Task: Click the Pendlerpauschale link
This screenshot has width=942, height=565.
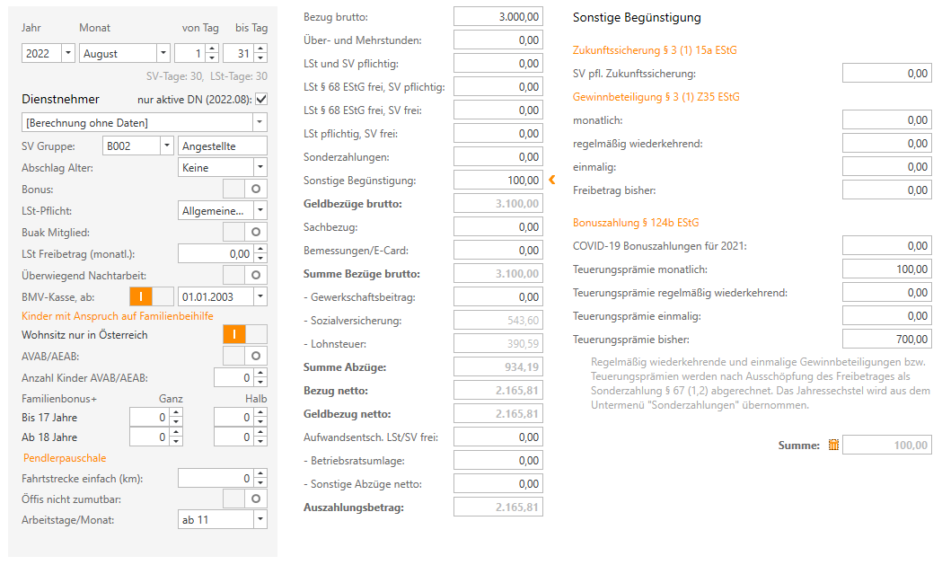Action: [65, 458]
